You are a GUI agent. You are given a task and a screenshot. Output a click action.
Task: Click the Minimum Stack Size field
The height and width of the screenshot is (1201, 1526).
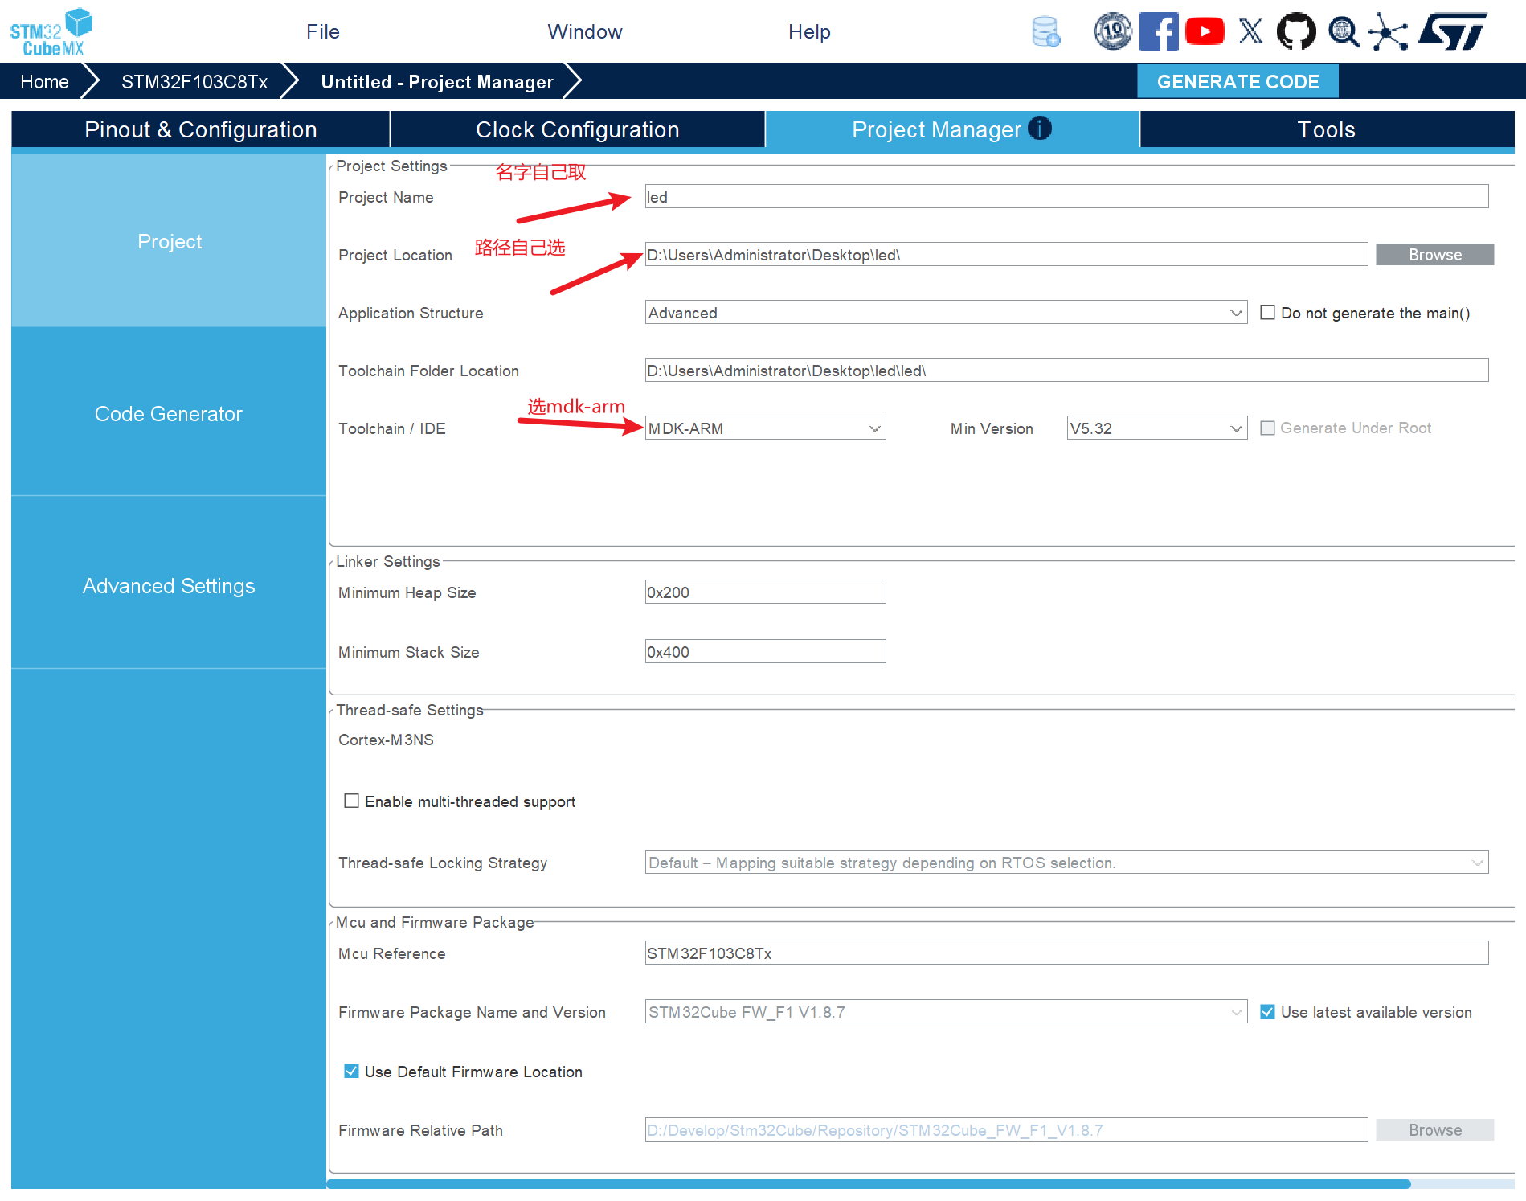[765, 652]
